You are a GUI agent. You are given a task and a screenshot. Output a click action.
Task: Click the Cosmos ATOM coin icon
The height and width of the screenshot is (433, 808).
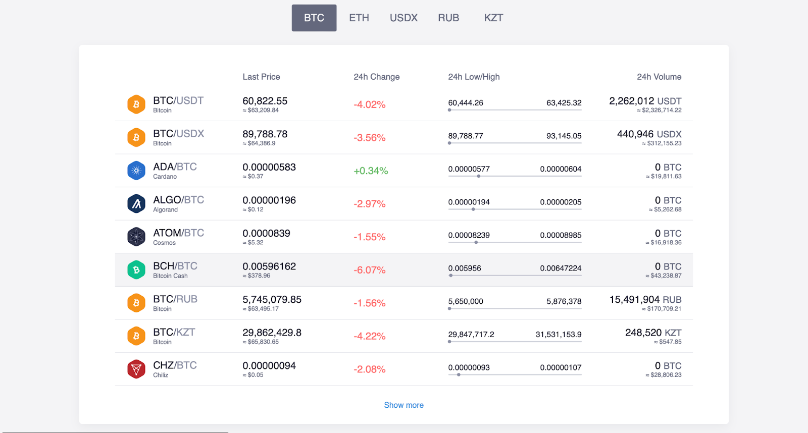click(x=136, y=237)
